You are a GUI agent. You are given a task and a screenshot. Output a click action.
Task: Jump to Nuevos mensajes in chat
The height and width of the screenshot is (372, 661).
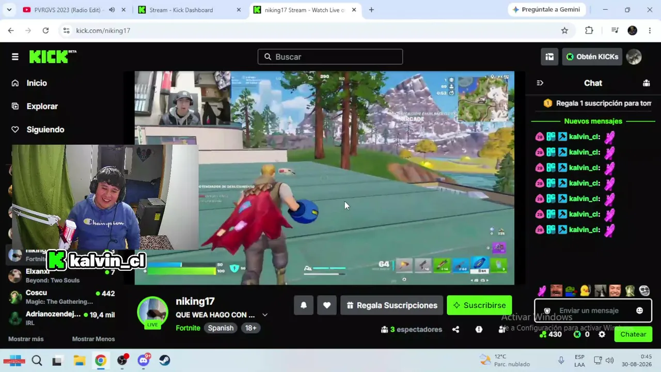593,121
